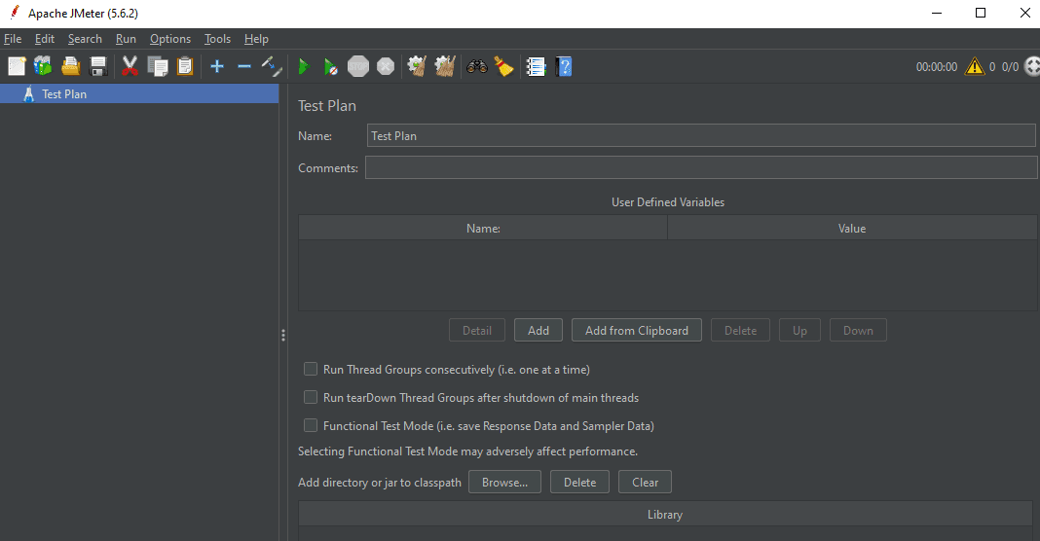This screenshot has width=1040, height=541.
Task: Click the Browse... classpath button
Action: (504, 483)
